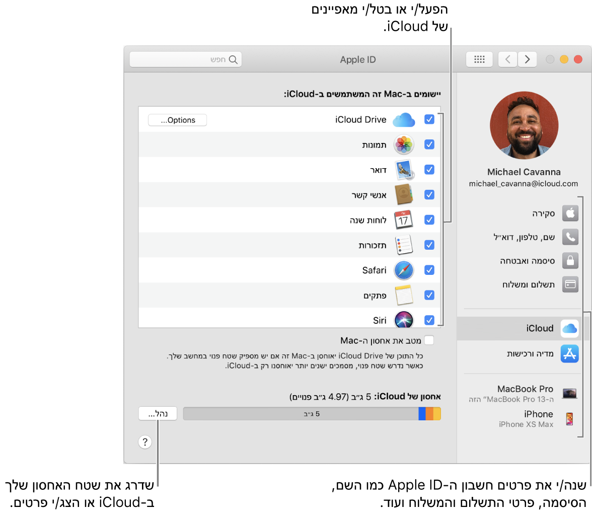592x514 pixels.
Task: Click the red close window button
Action: (578, 59)
